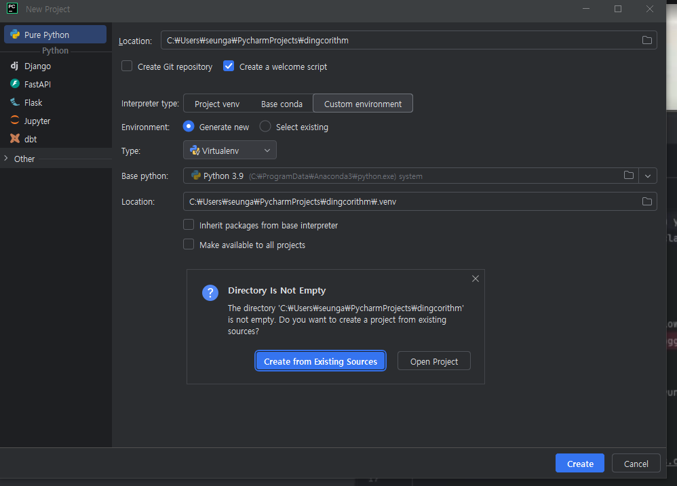Select the Select existing environment radio

tap(265, 126)
